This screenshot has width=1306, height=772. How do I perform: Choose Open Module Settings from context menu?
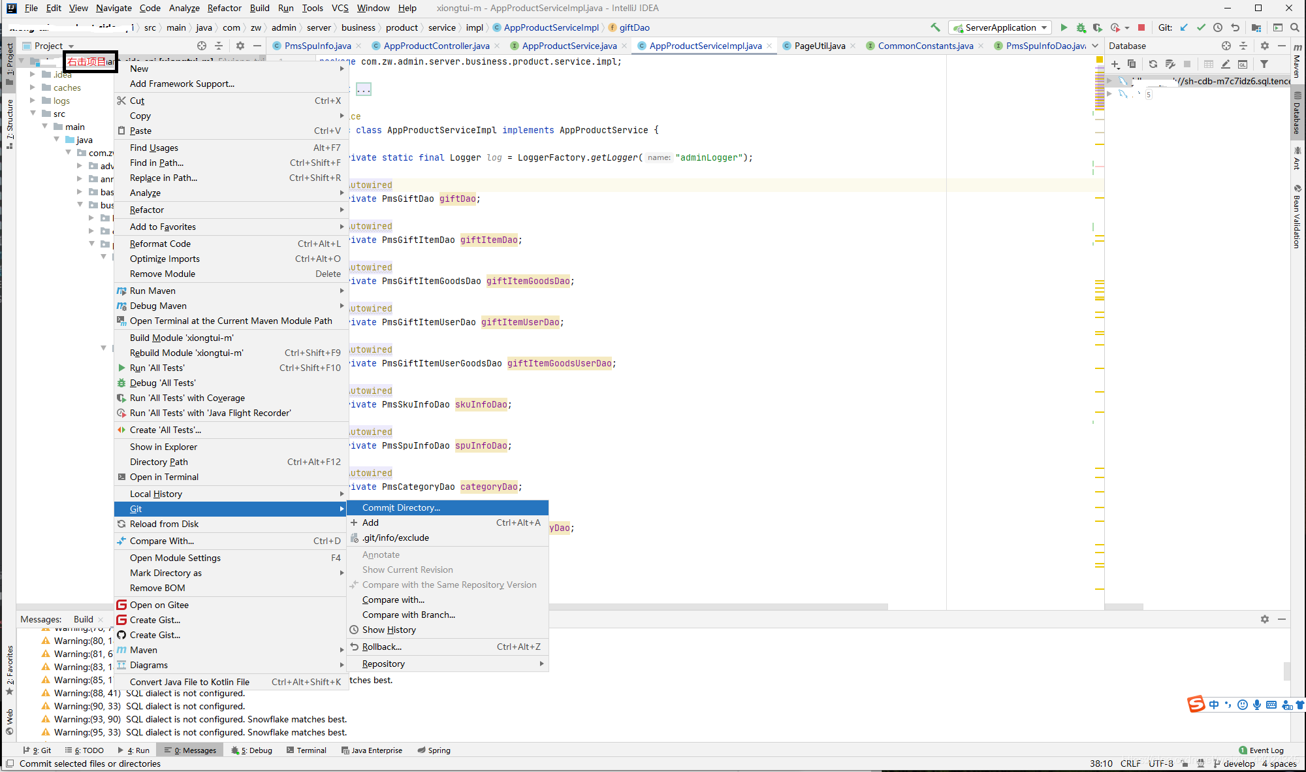point(230,558)
